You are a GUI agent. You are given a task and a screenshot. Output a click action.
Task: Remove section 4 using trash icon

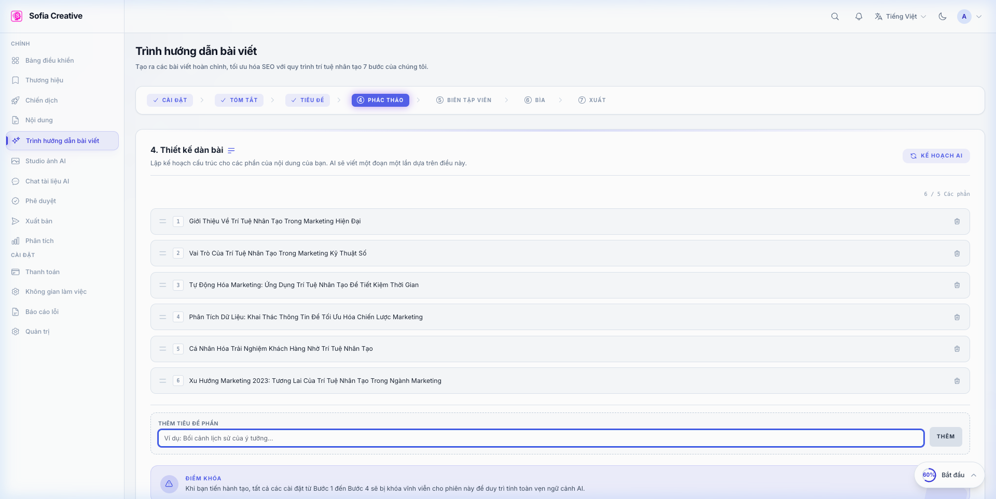[x=957, y=317]
